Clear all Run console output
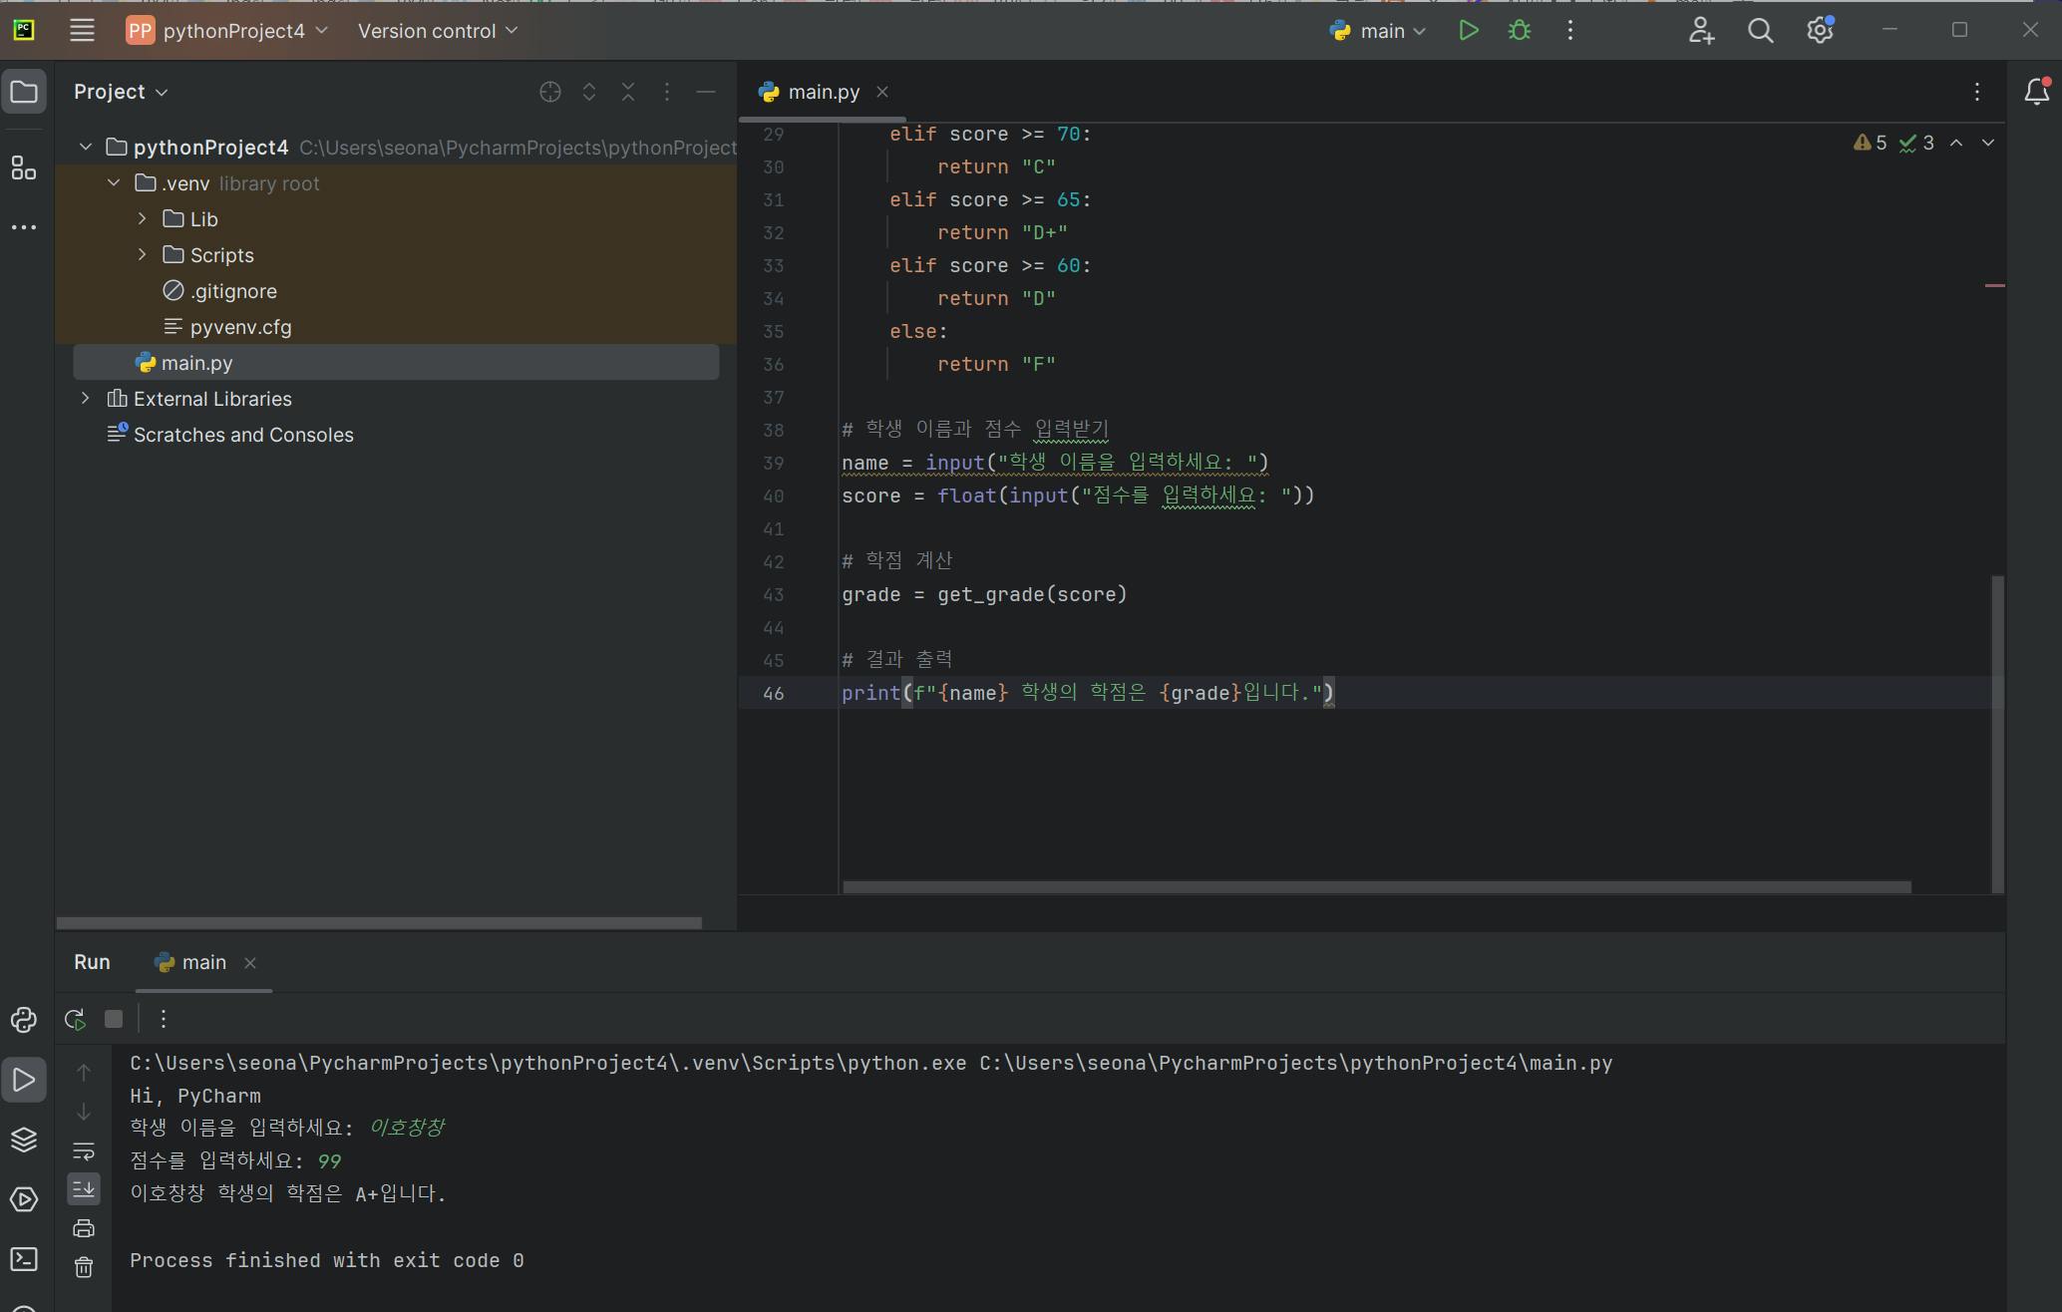This screenshot has height=1312, width=2062. 84,1267
